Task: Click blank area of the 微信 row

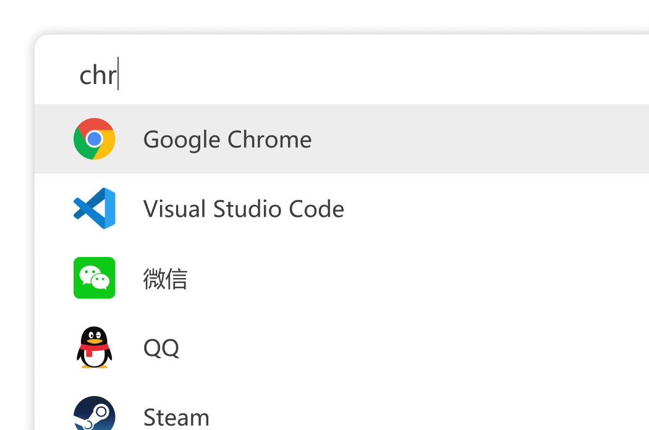Action: [x=414, y=277]
